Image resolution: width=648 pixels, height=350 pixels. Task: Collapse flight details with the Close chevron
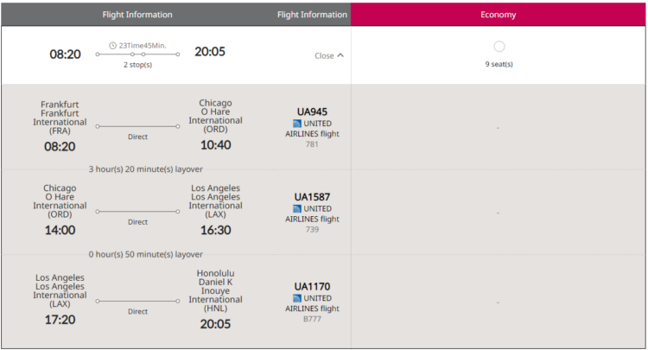click(329, 55)
